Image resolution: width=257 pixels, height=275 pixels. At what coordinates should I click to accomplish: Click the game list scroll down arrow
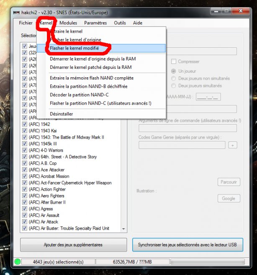(x=123, y=229)
